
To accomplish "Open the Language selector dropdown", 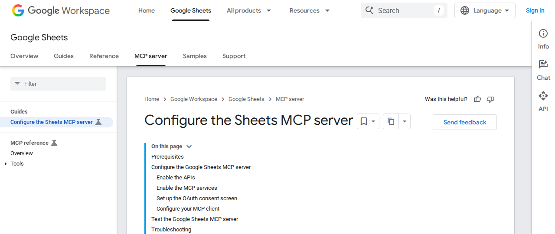I will tap(485, 10).
